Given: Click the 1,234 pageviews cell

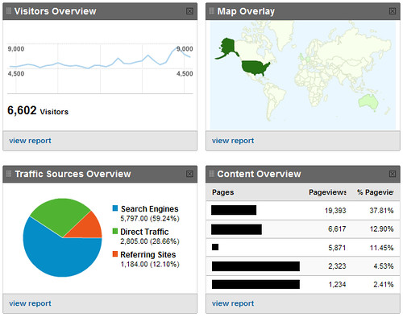Looking at the screenshot, I should click(x=337, y=284).
